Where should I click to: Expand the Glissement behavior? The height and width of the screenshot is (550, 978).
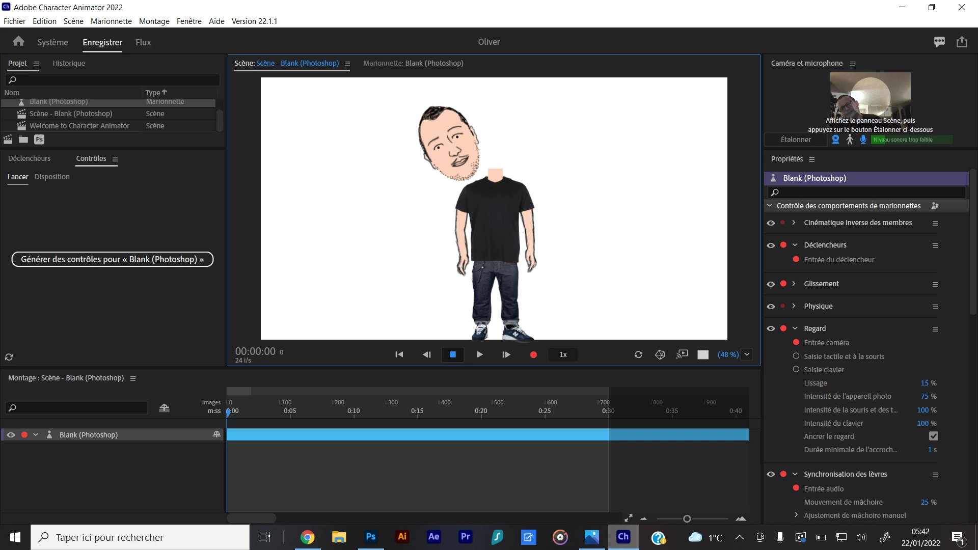pyautogui.click(x=794, y=284)
